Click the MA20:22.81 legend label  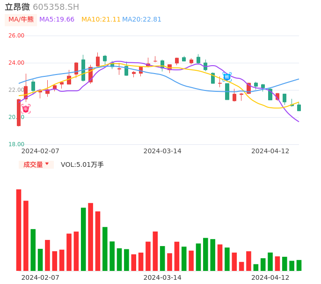142,20
